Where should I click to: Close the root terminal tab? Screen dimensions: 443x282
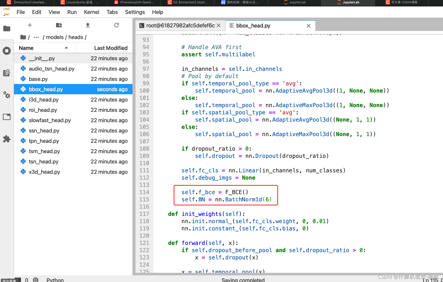click(x=219, y=25)
